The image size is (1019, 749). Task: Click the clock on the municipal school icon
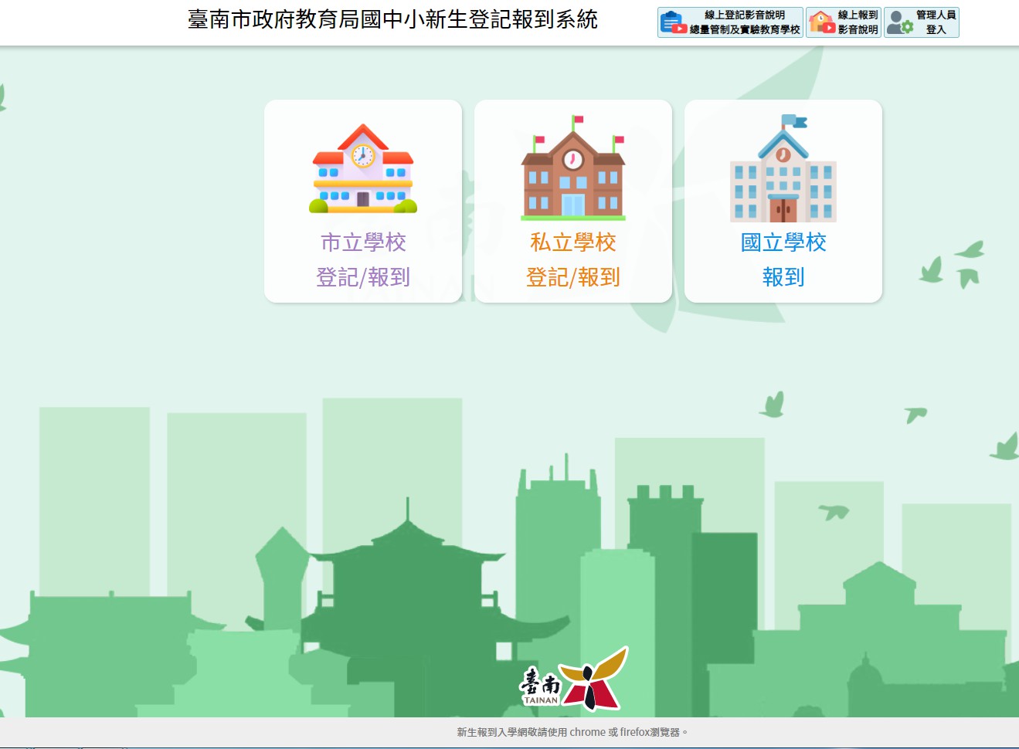coord(362,155)
